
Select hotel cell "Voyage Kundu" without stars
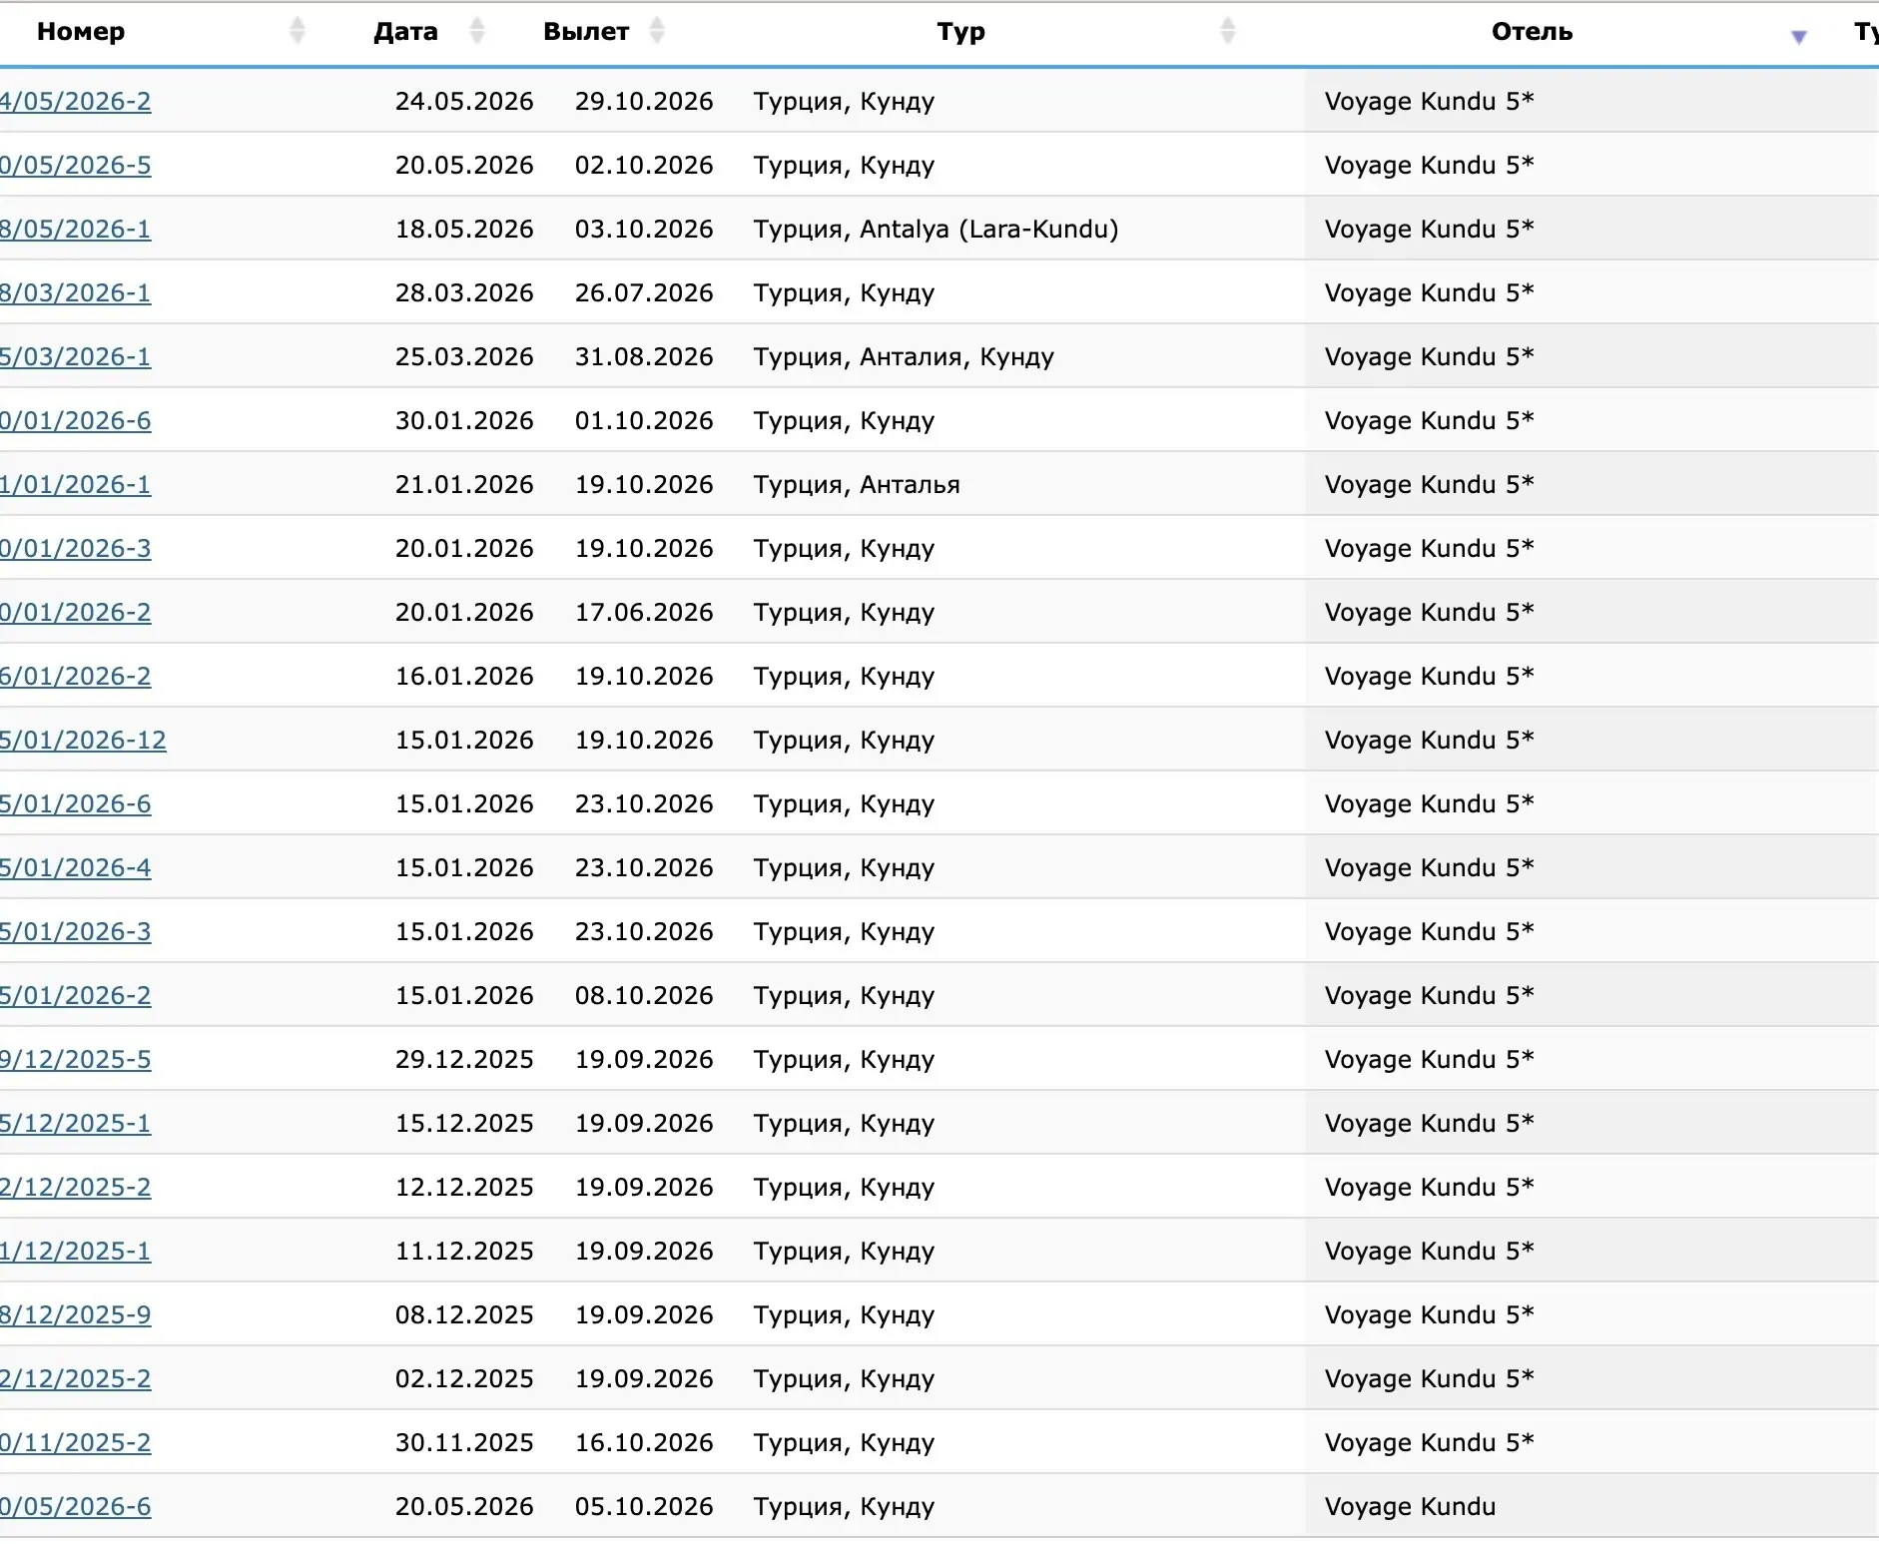pos(1410,1506)
